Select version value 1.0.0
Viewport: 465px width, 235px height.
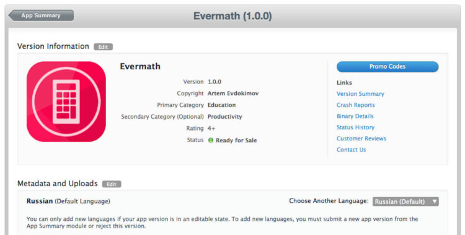[x=215, y=82]
